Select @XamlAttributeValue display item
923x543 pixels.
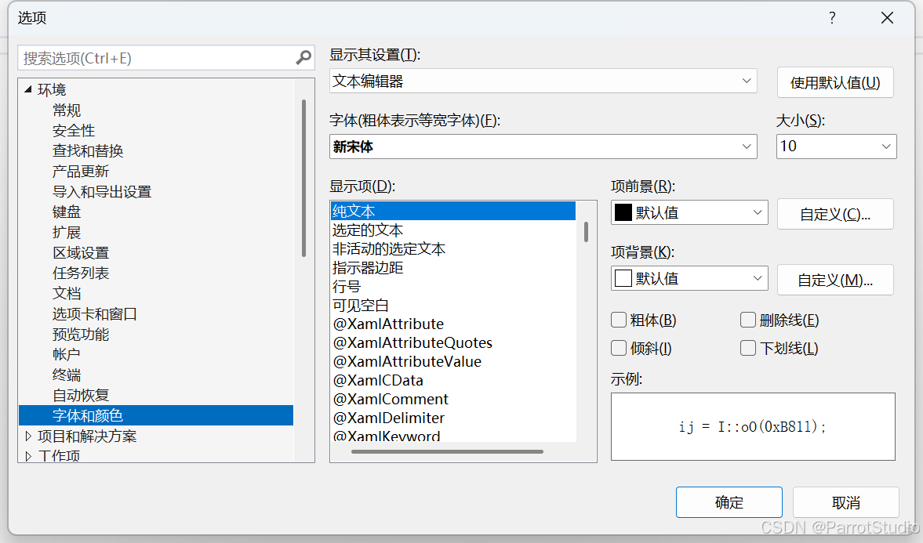pos(407,362)
